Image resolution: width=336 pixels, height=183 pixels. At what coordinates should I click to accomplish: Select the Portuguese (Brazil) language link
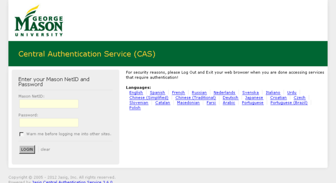pos(289,103)
